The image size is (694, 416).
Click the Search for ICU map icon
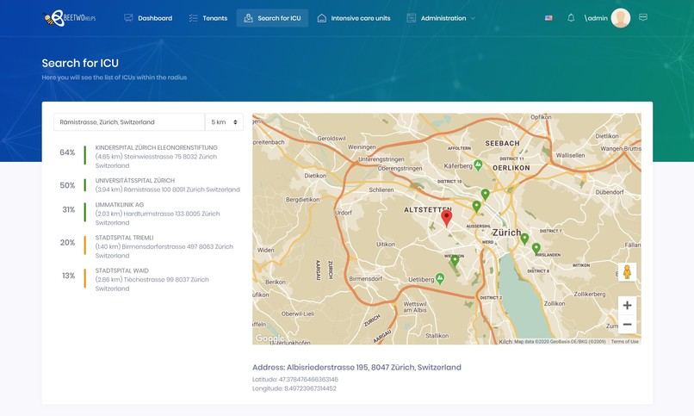pyautogui.click(x=248, y=18)
